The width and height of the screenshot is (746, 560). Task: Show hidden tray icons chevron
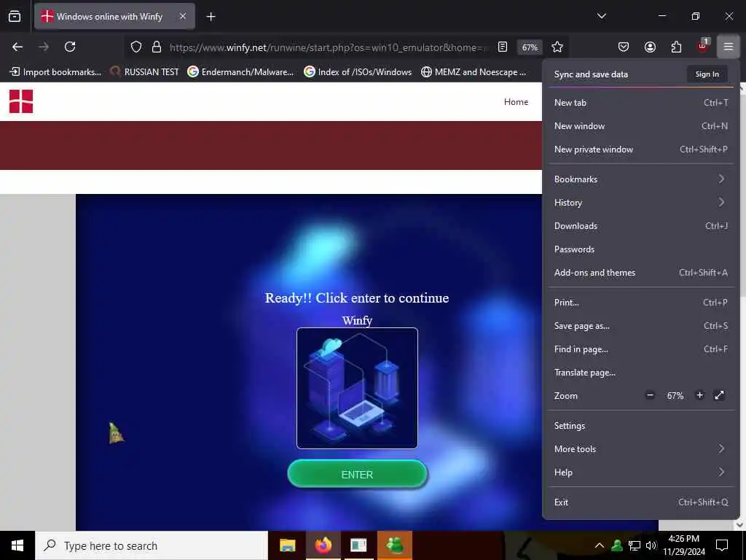click(600, 545)
